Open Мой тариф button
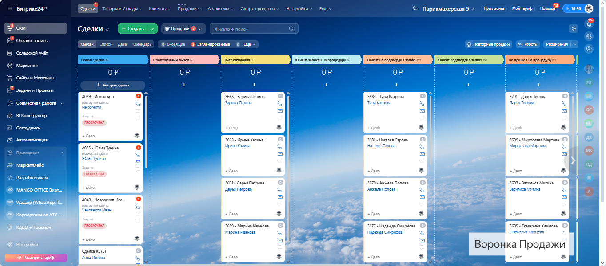The image size is (606, 266). [x=522, y=8]
